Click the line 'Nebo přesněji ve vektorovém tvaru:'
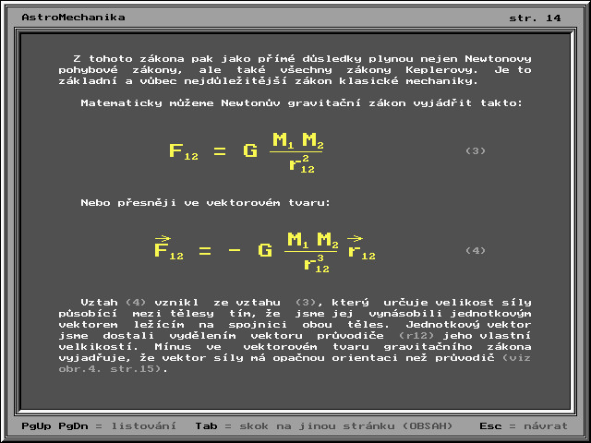 206,203
